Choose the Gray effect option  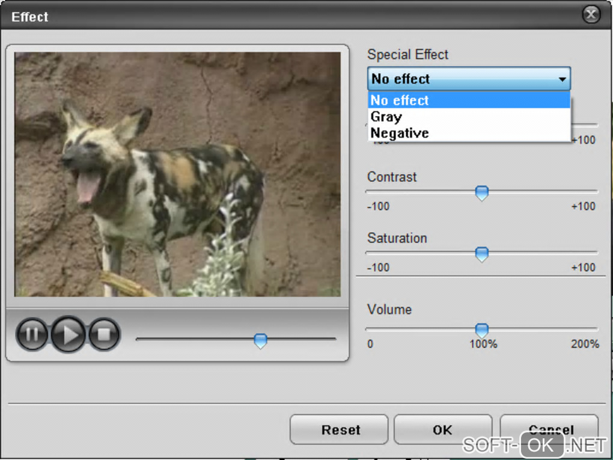pos(469,117)
